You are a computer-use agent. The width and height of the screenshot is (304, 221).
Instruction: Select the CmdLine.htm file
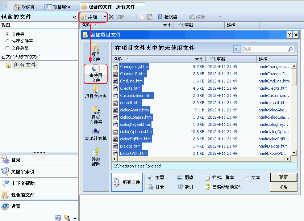click(x=131, y=81)
